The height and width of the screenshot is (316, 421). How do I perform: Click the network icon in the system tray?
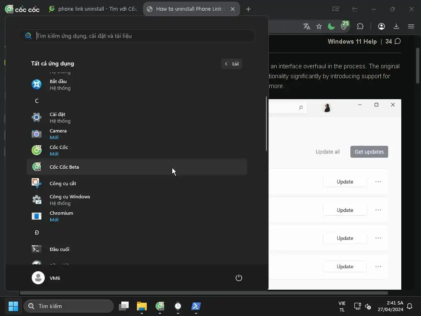(x=357, y=306)
